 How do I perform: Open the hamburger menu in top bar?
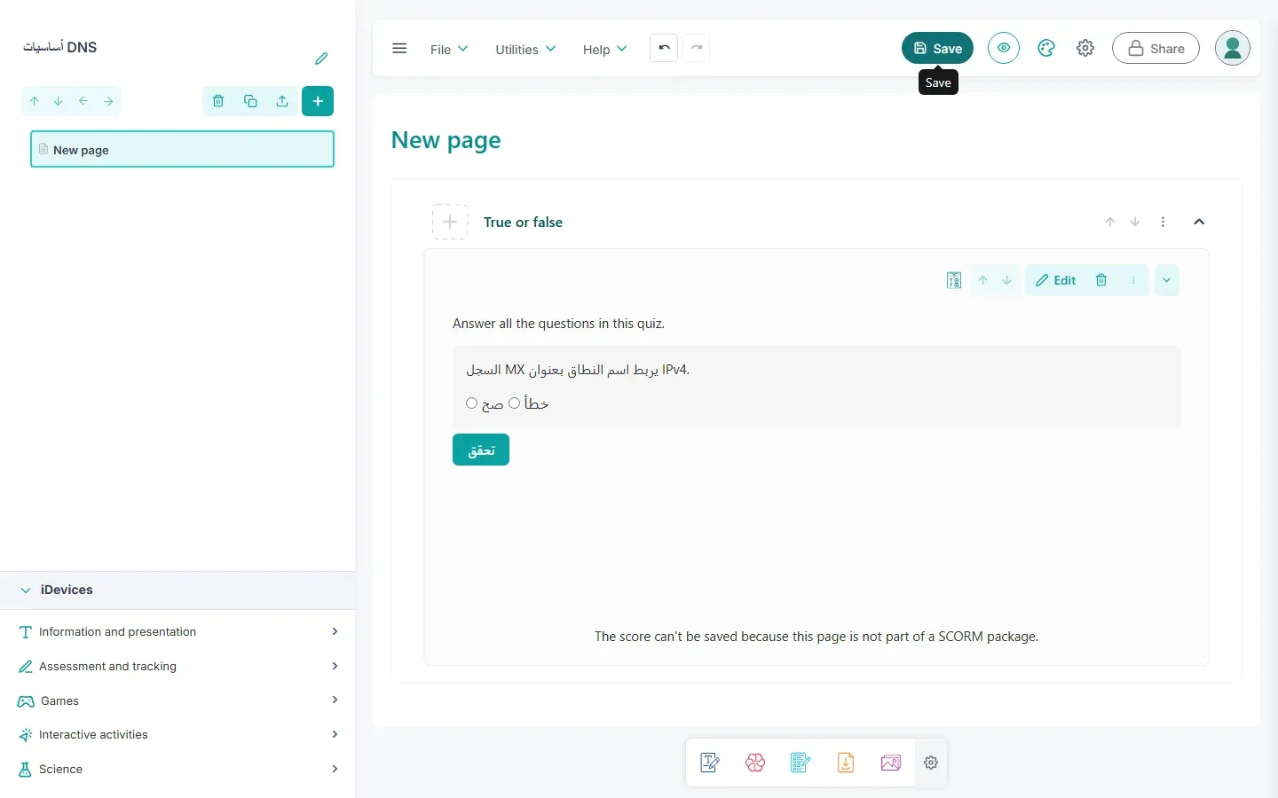[x=399, y=48]
